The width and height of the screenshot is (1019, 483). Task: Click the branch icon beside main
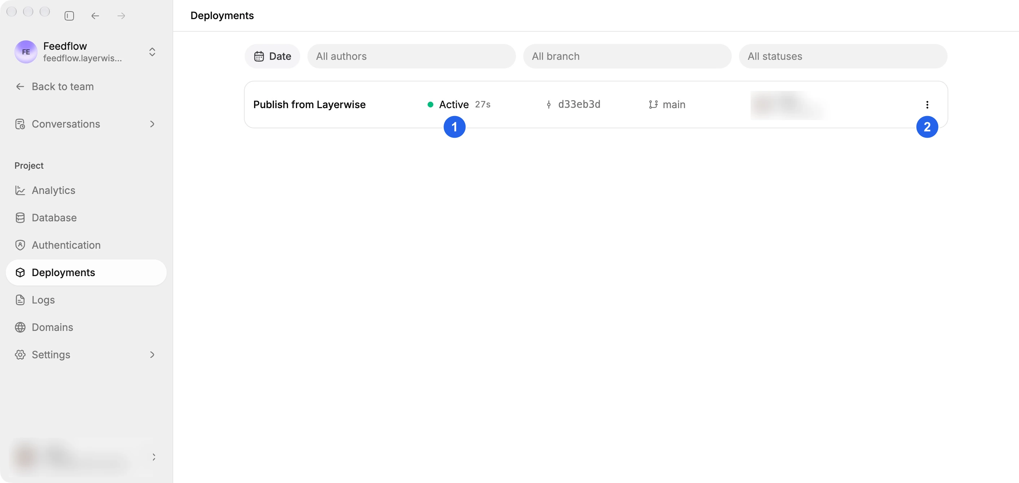(653, 104)
